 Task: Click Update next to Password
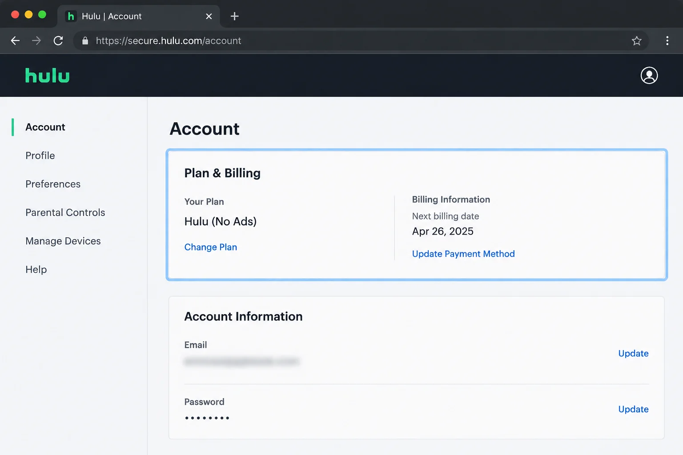[x=633, y=409]
